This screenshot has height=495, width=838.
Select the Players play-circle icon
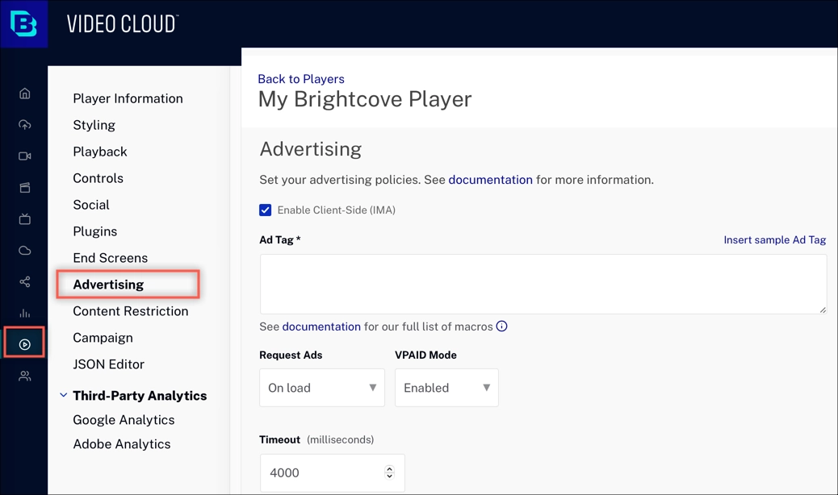coord(25,345)
